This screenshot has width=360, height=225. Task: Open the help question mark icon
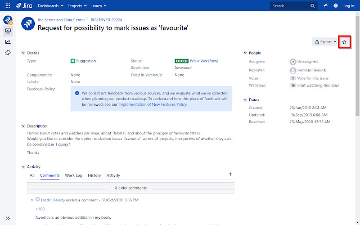336,6
